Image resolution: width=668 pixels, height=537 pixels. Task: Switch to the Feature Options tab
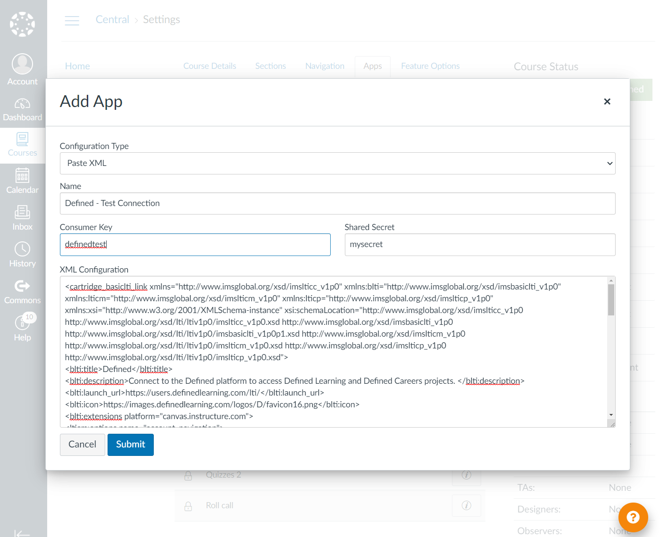pos(430,66)
